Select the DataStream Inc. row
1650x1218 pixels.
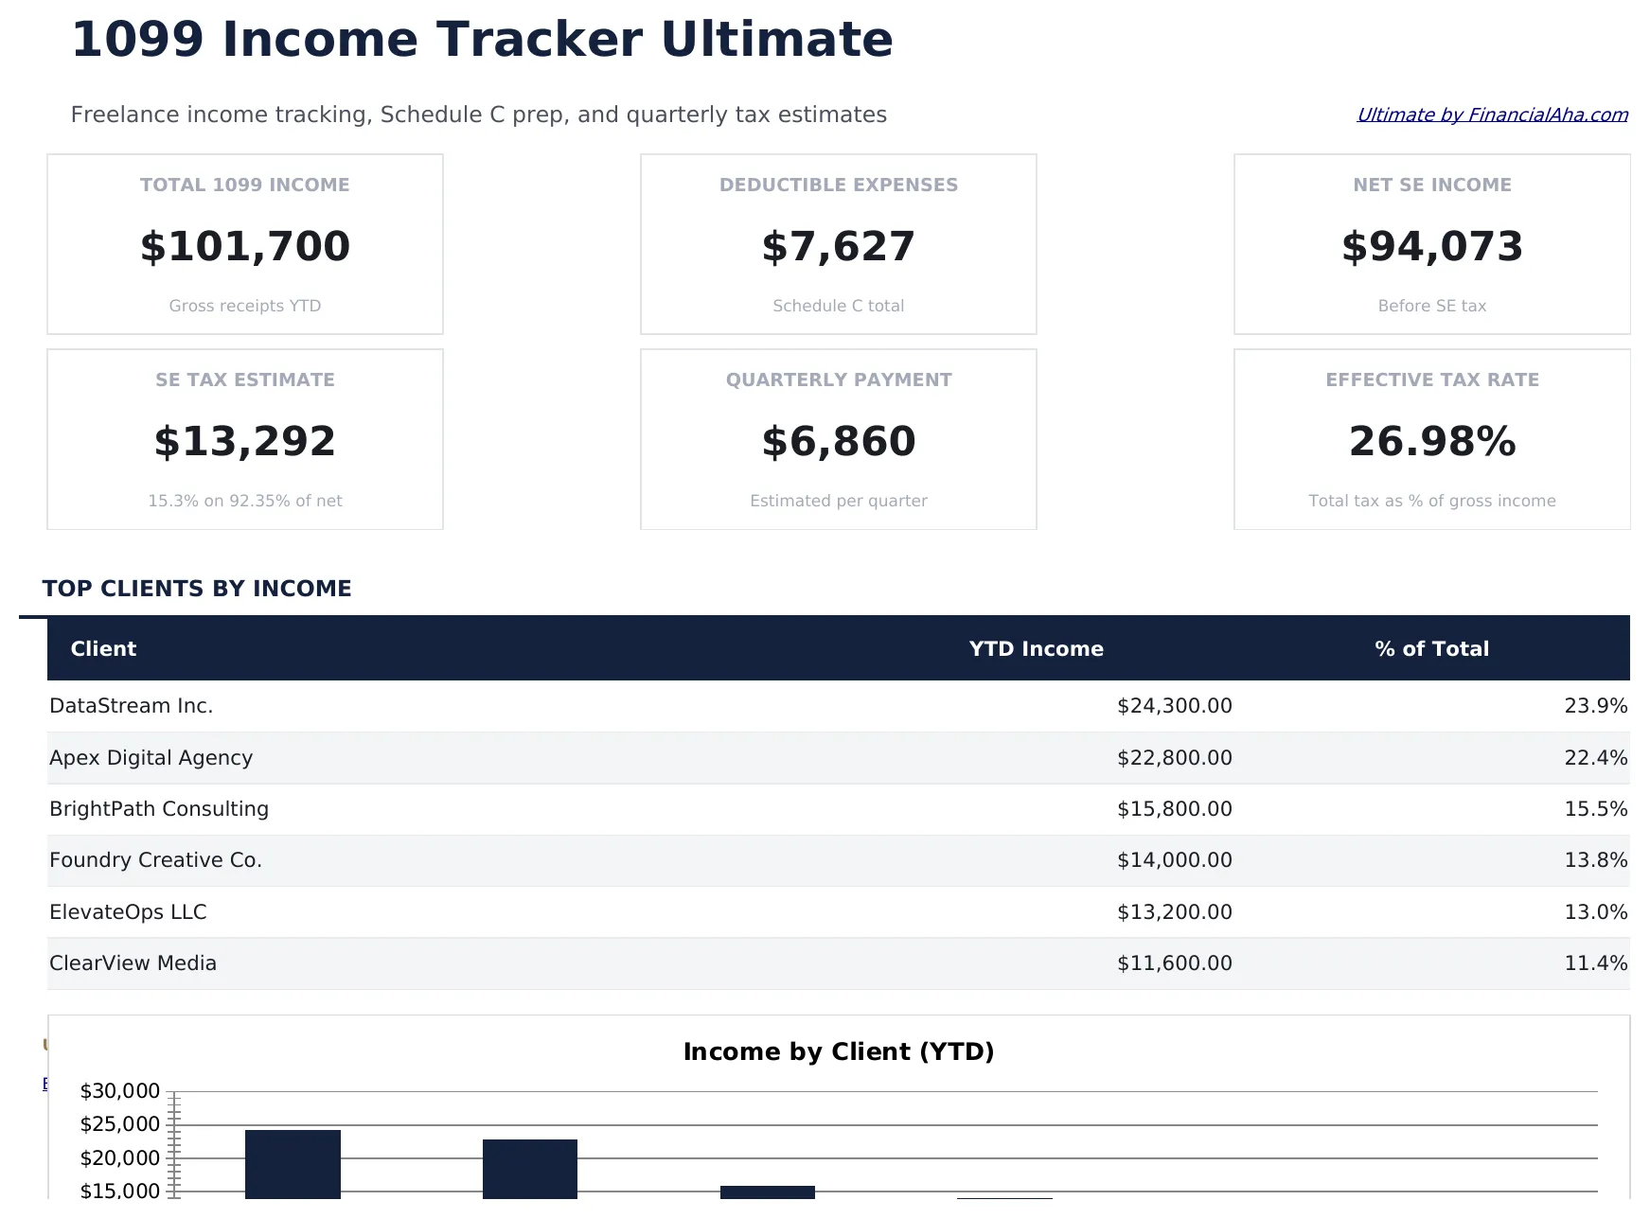click(568, 705)
